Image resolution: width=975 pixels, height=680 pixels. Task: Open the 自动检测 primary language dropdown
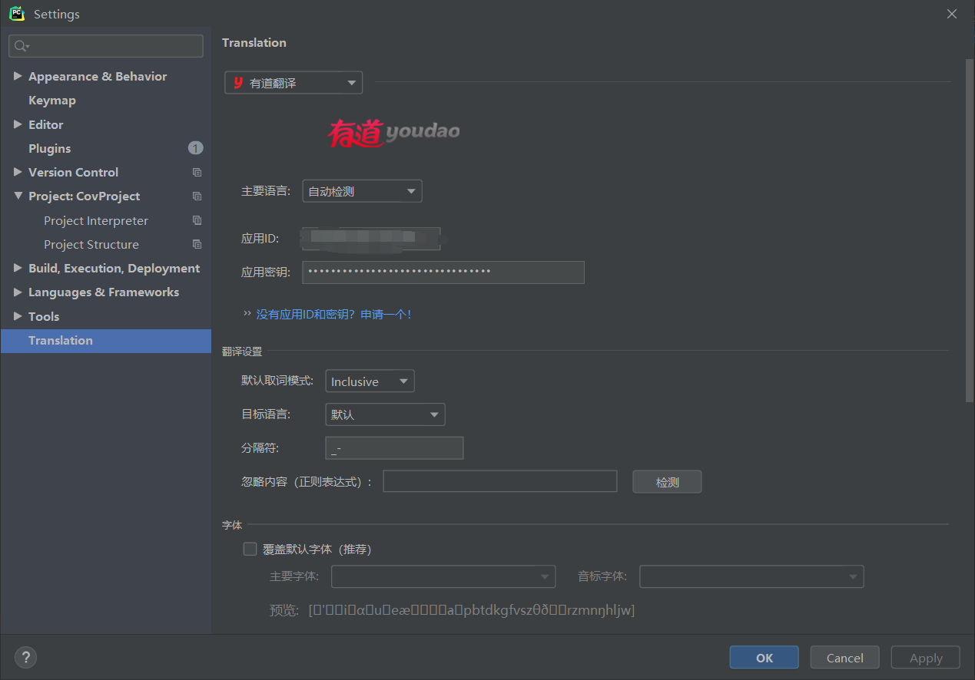coord(413,190)
